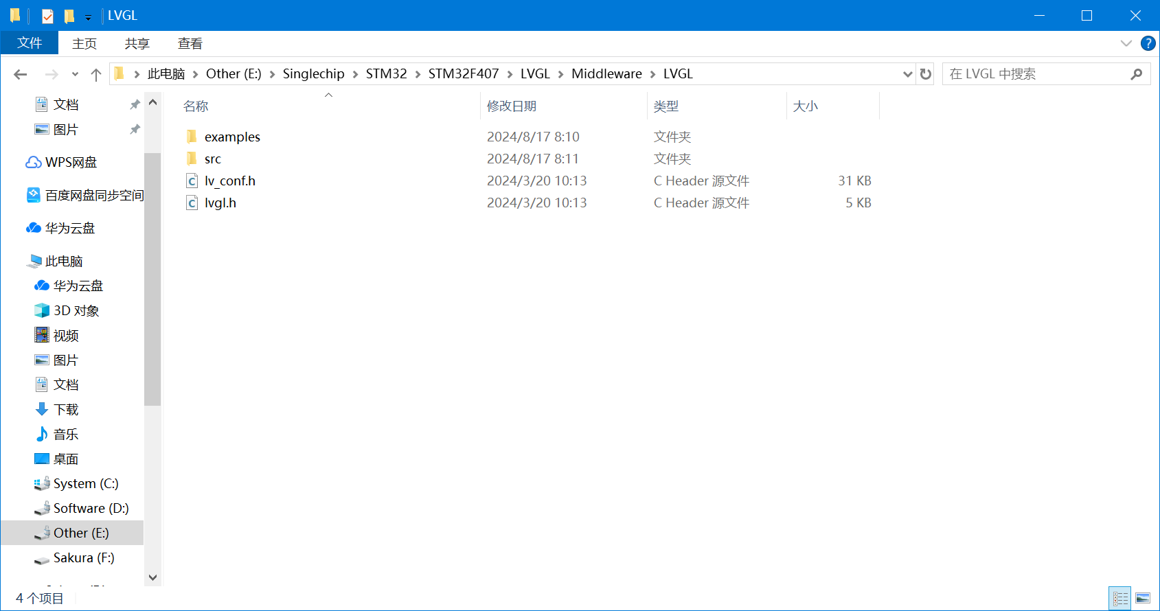Open 桌面 folder in navigation pane
Image resolution: width=1160 pixels, height=611 pixels.
click(66, 459)
